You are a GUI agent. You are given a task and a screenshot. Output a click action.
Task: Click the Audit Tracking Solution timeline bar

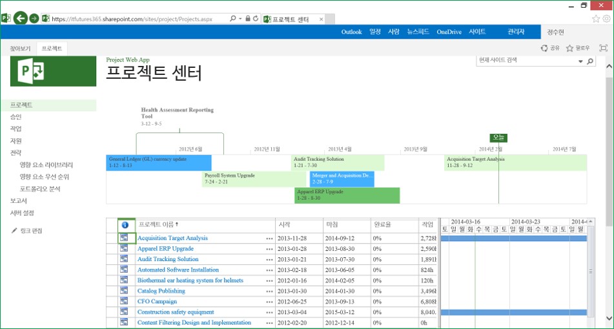coord(338,163)
